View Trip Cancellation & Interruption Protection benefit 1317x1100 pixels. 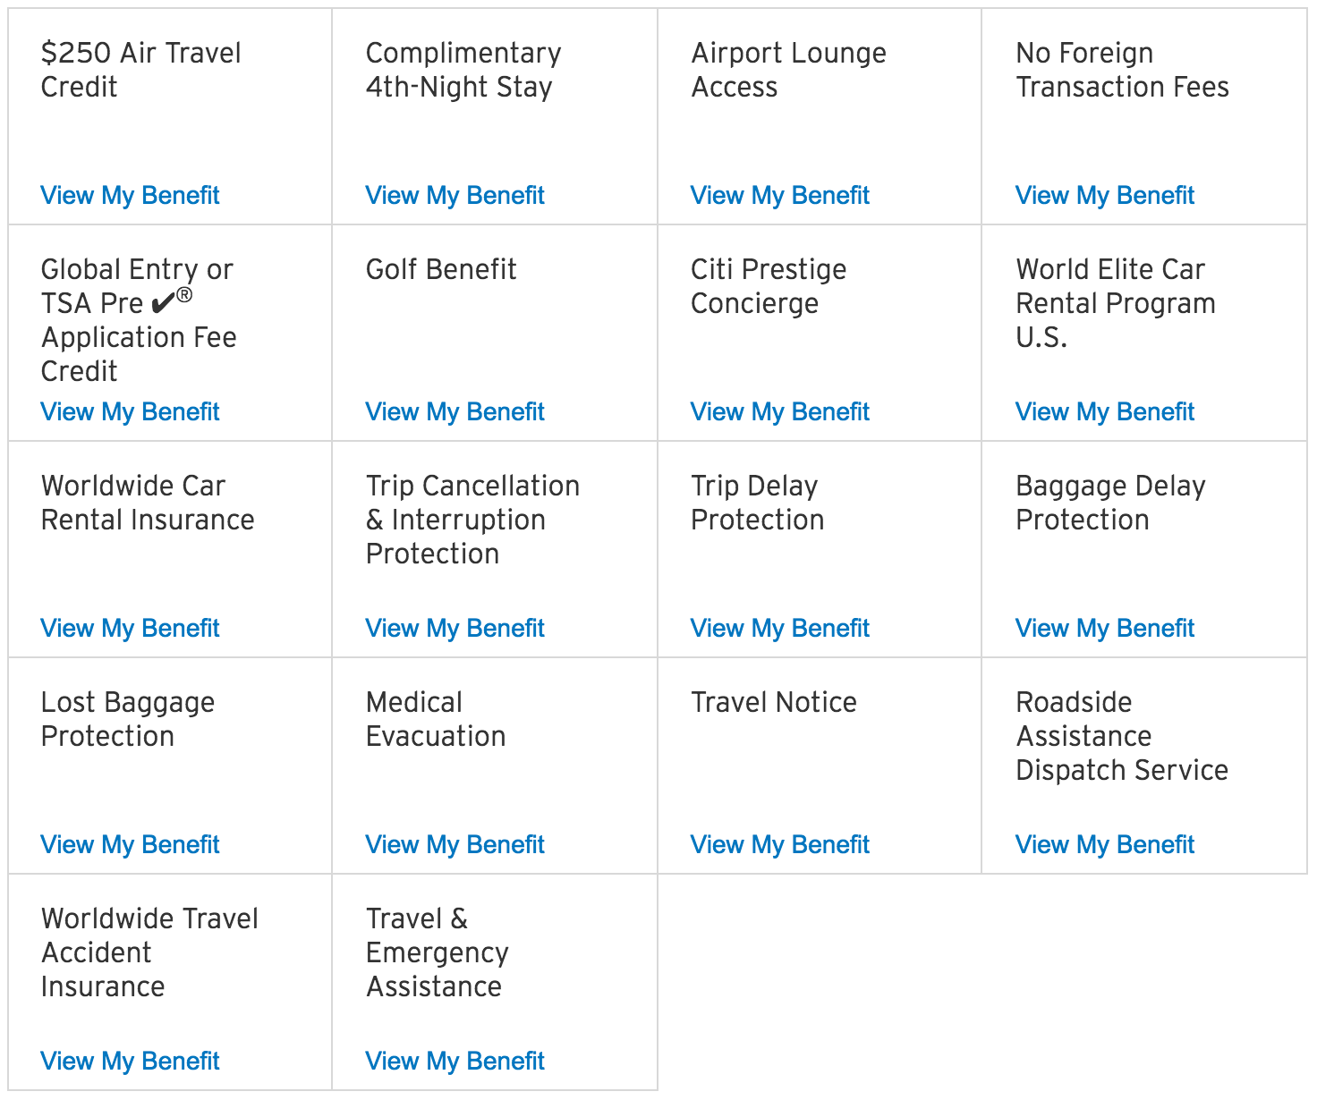[x=455, y=628]
